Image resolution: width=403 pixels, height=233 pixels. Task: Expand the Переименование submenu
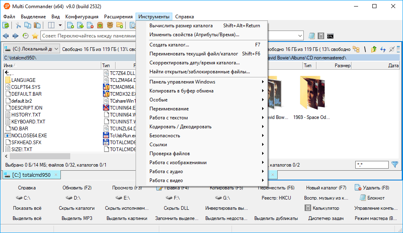pos(207,109)
